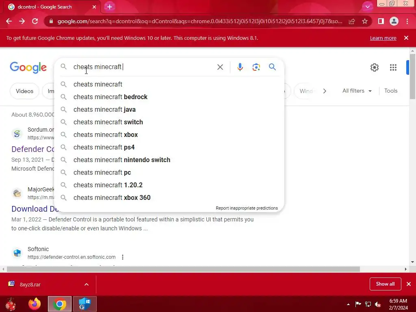Open network status tray icon
The width and height of the screenshot is (416, 312).
tap(368, 304)
